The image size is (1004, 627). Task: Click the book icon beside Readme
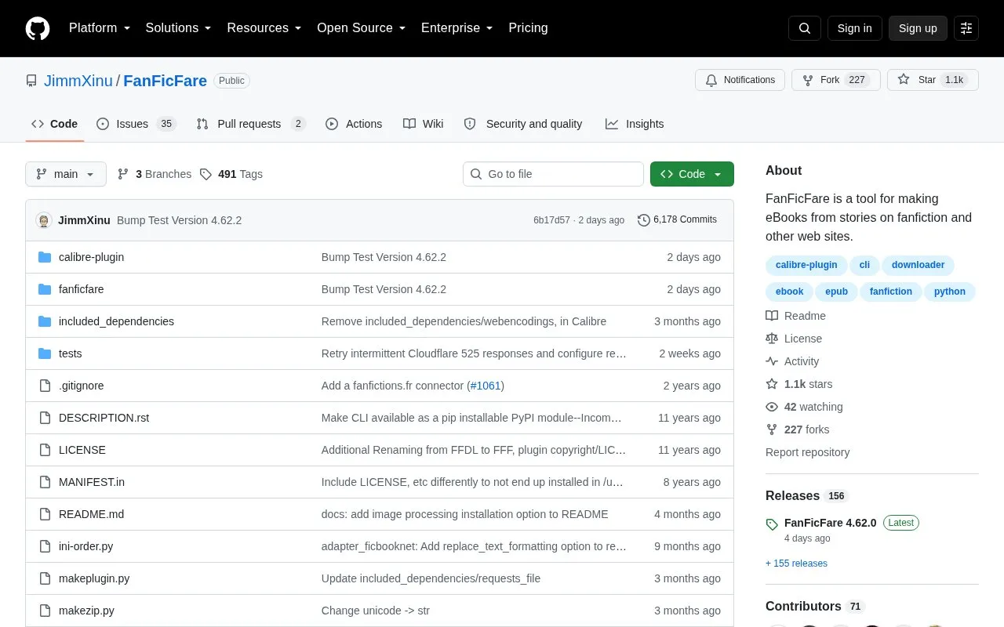click(x=772, y=316)
